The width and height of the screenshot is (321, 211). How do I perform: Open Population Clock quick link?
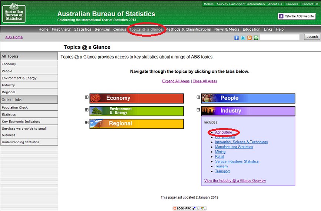point(29,107)
